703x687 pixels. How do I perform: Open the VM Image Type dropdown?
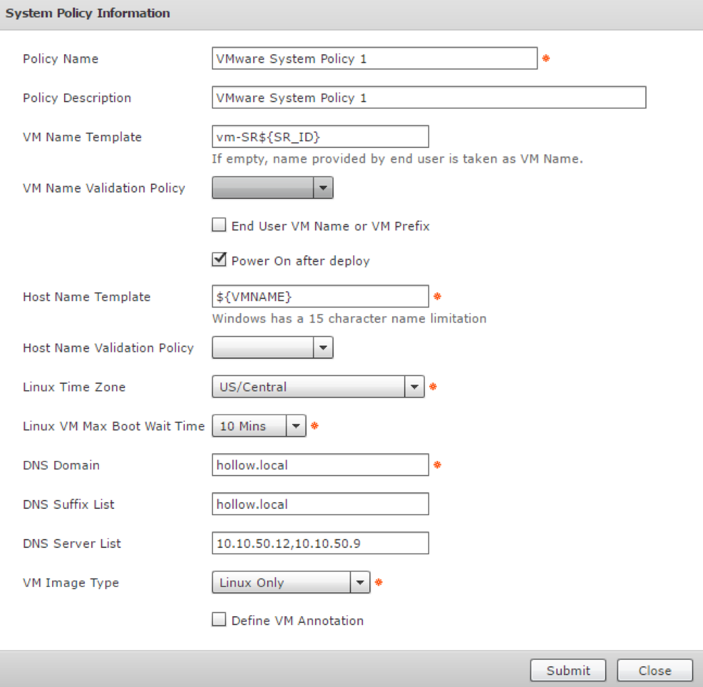[291, 583]
